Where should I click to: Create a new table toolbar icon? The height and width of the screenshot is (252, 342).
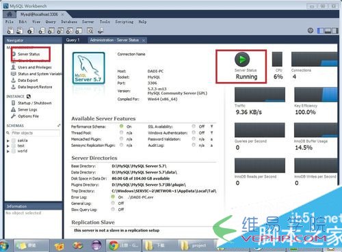pos(51,31)
